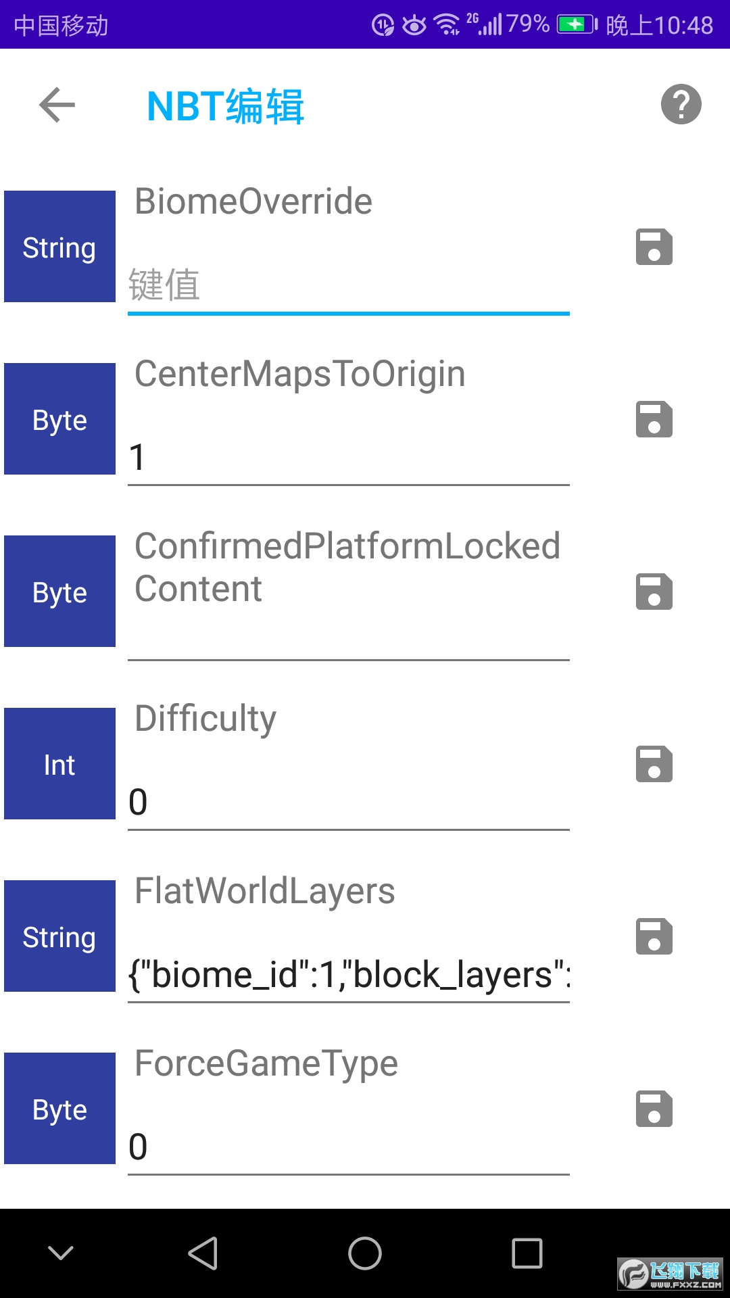Viewport: 730px width, 1298px height.
Task: Save the Difficulty value
Action: coord(654,765)
